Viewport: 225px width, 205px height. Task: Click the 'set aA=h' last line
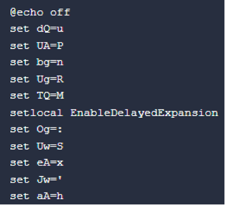[37, 196]
